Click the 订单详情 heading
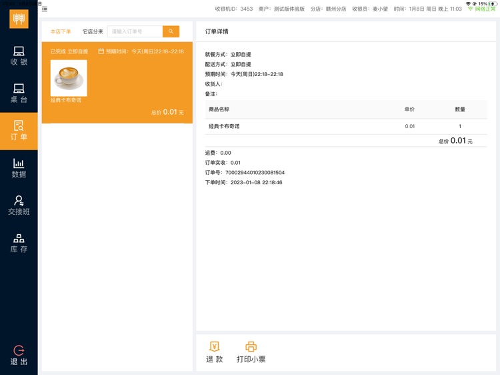The width and height of the screenshot is (500, 375). click(x=217, y=31)
